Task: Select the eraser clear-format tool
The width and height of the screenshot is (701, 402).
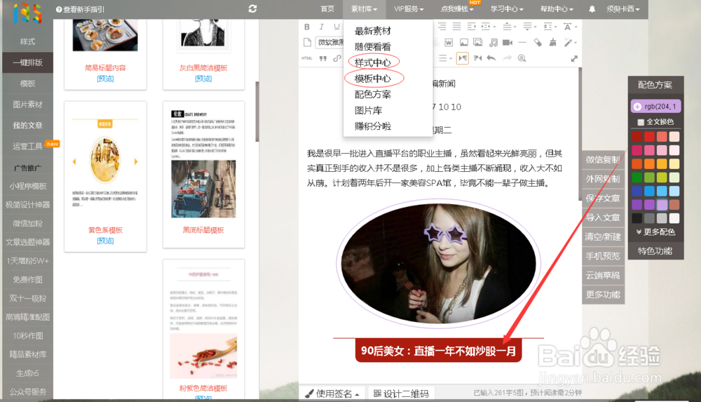Action: point(538,43)
